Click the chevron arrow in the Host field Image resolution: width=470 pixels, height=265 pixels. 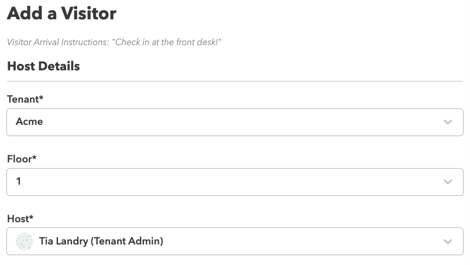click(x=448, y=242)
